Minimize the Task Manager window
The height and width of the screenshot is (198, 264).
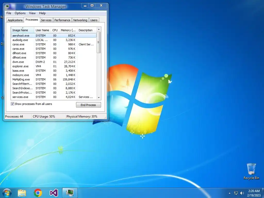point(85,6)
